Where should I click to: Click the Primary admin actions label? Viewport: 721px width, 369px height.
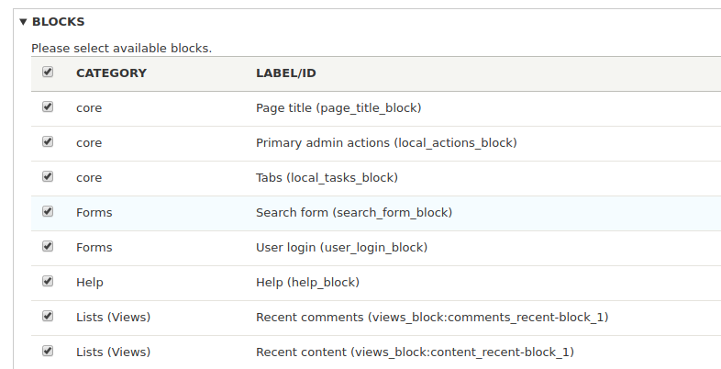coord(386,143)
